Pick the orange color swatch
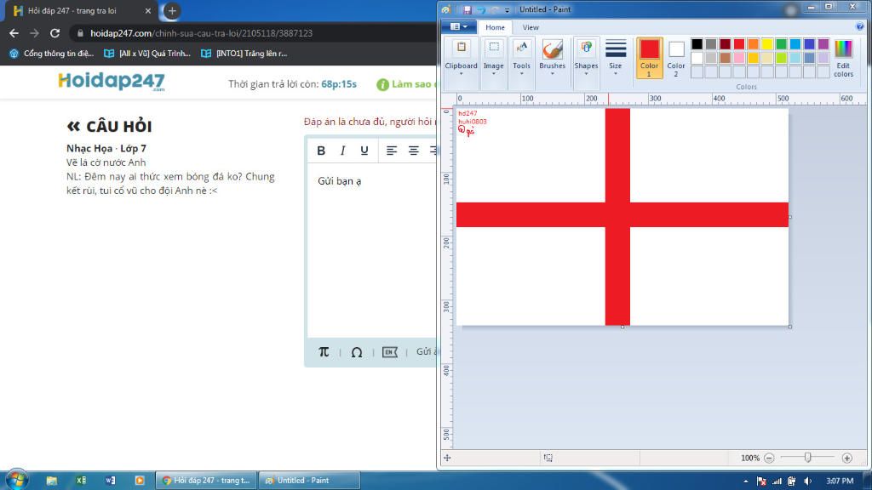The width and height of the screenshot is (872, 490). [x=753, y=44]
